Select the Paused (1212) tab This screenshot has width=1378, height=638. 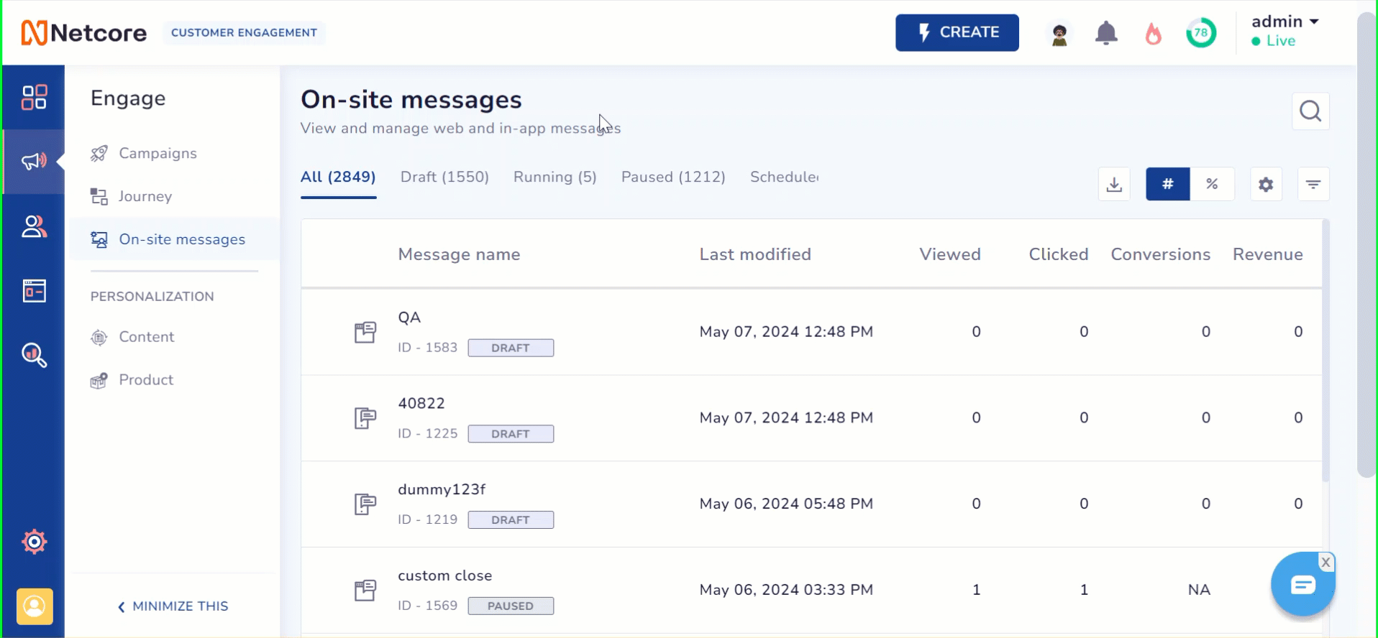[673, 177]
